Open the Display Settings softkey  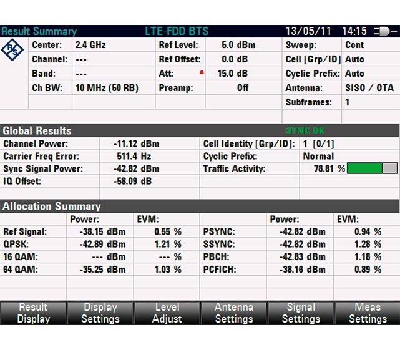point(100,313)
